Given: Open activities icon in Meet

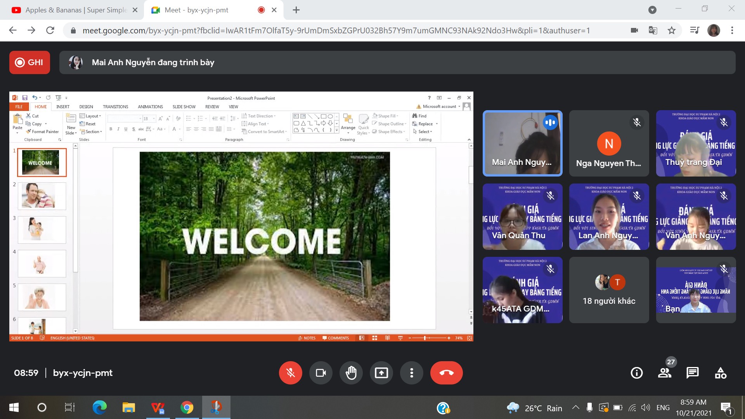Looking at the screenshot, I should point(721,373).
